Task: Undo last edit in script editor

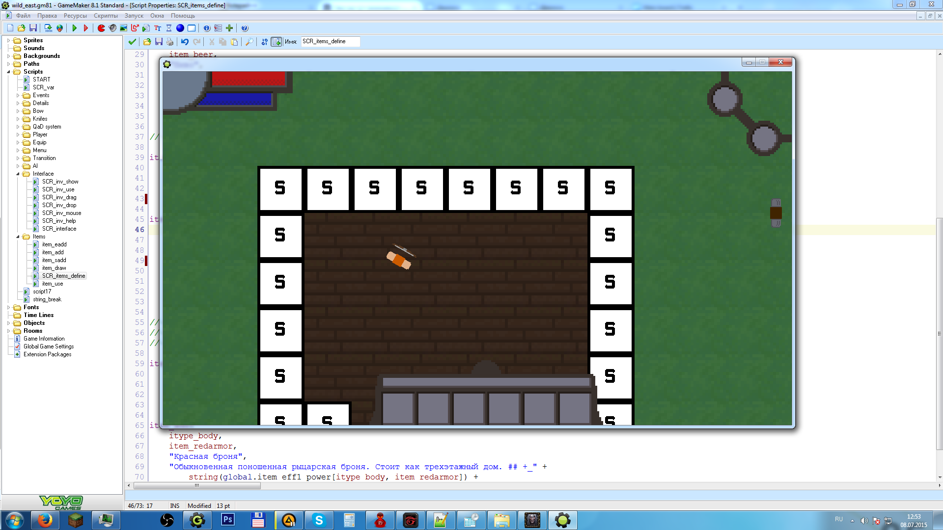Action: click(185, 42)
